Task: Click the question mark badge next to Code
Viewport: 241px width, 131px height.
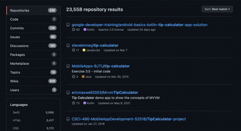Action: [54, 19]
